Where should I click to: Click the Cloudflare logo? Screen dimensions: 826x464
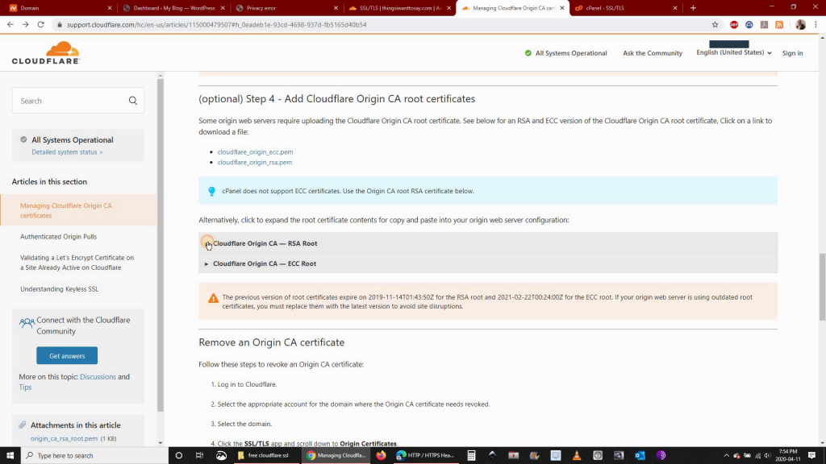coord(46,52)
